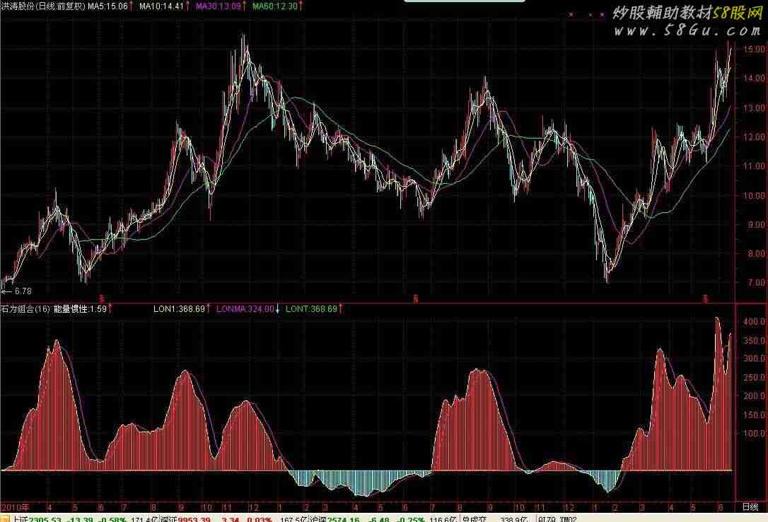Click the purple LONMA:324.00 label
Image resolution: width=768 pixels, height=522 pixels.
pyautogui.click(x=246, y=309)
